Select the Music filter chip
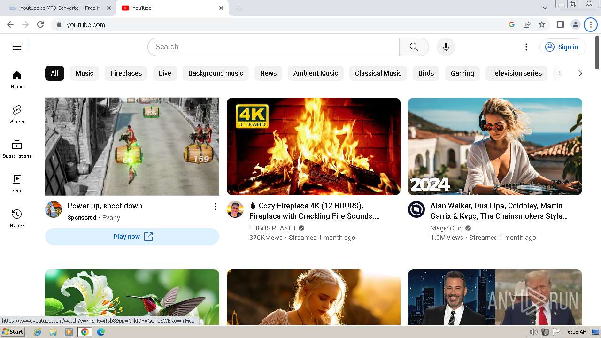Viewport: 601px width, 338px height. 85,73
